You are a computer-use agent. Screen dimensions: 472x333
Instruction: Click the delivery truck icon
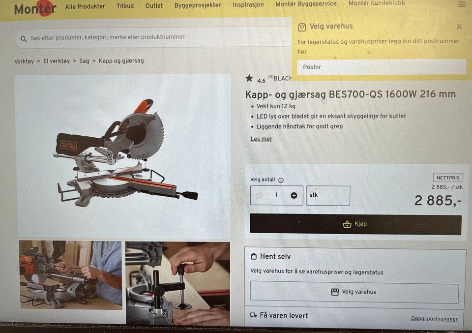coord(254,315)
